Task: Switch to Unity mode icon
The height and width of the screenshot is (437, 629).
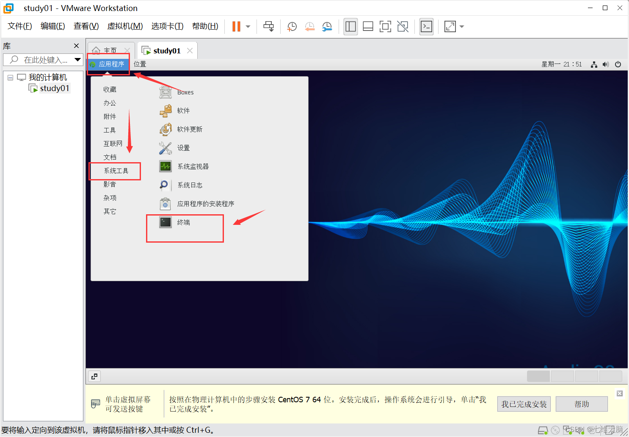Action: pyautogui.click(x=403, y=27)
